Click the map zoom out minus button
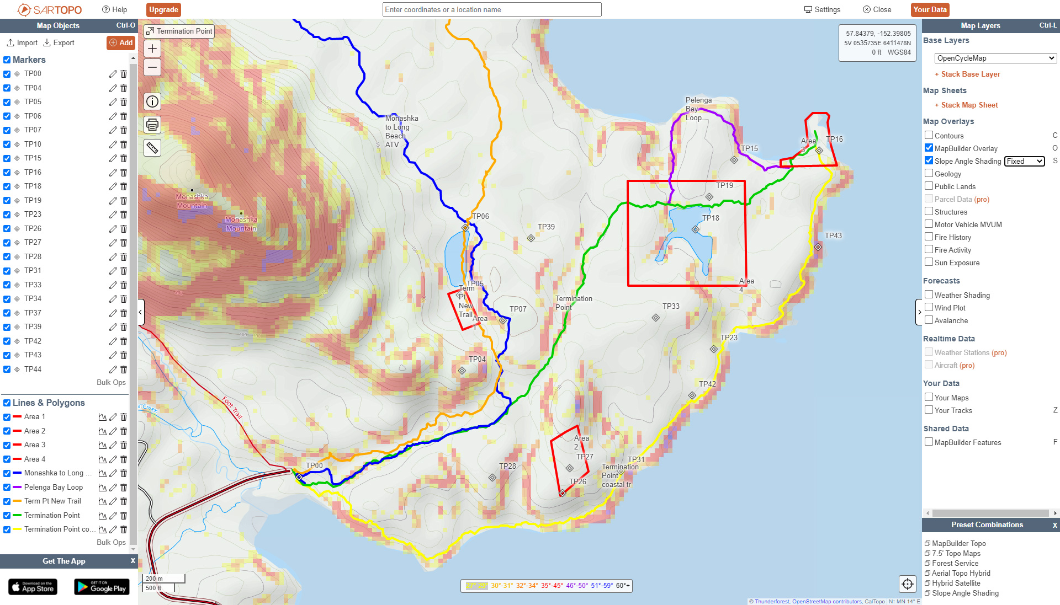Viewport: 1060px width, 605px height. click(x=152, y=67)
